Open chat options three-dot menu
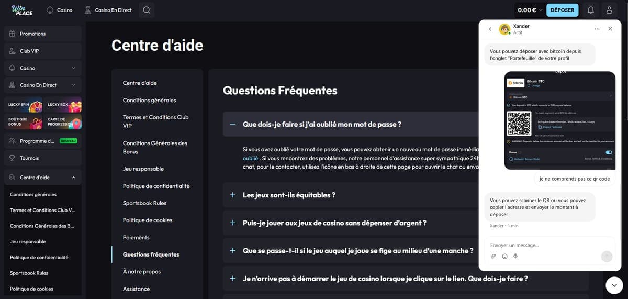Screen dimensions: 628x299 (x=597, y=29)
